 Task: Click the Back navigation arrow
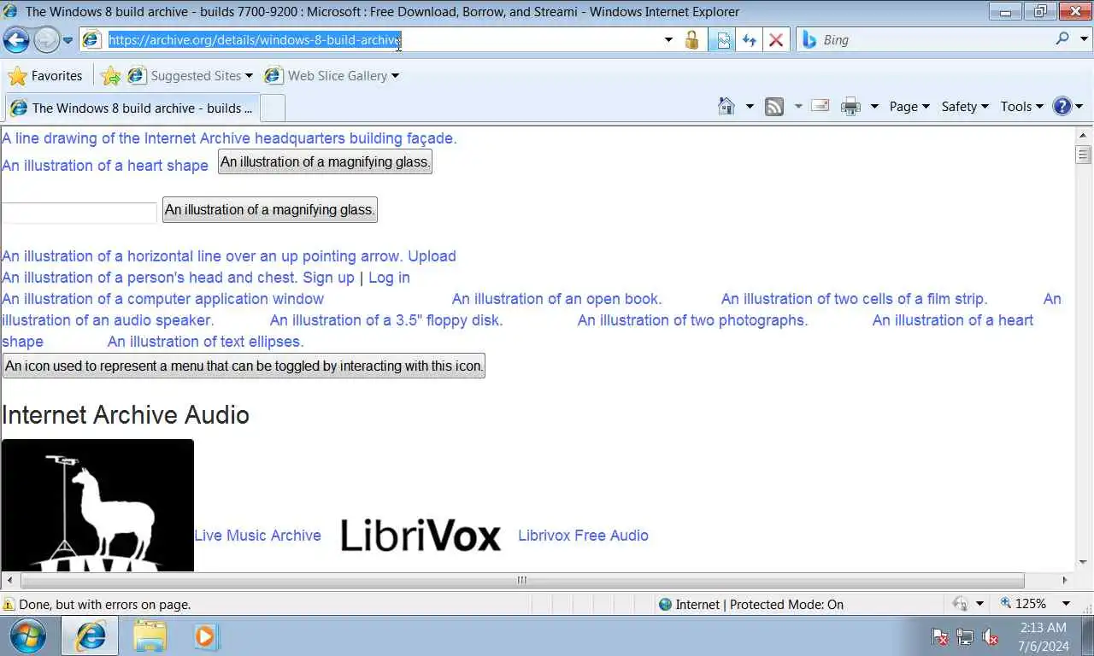coord(16,39)
